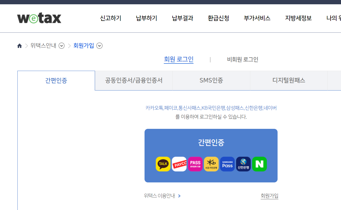The width and height of the screenshot is (341, 210).
Task: Select the PASS mobile verification icon
Action: tap(195, 164)
